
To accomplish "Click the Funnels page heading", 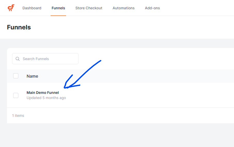I will coord(19,27).
